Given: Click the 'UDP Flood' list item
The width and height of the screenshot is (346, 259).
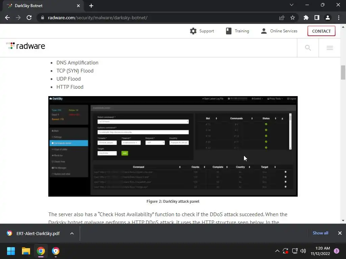Looking at the screenshot, I should (69, 79).
